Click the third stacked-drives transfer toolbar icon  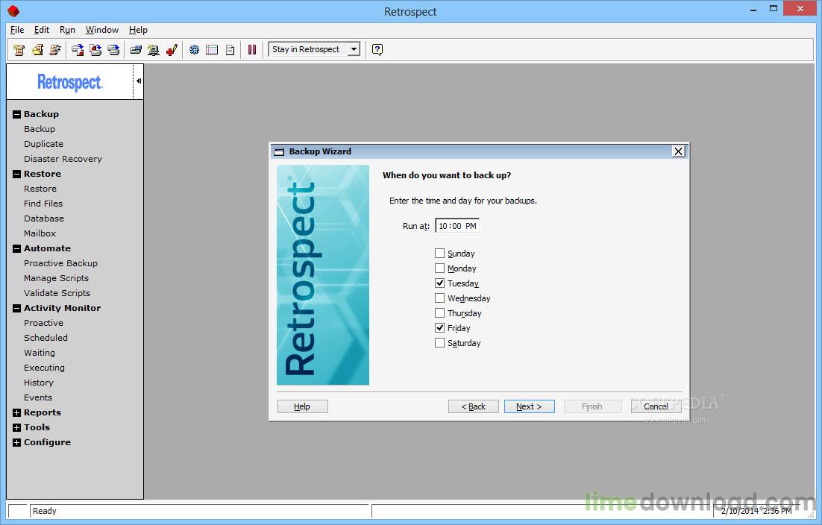(113, 50)
